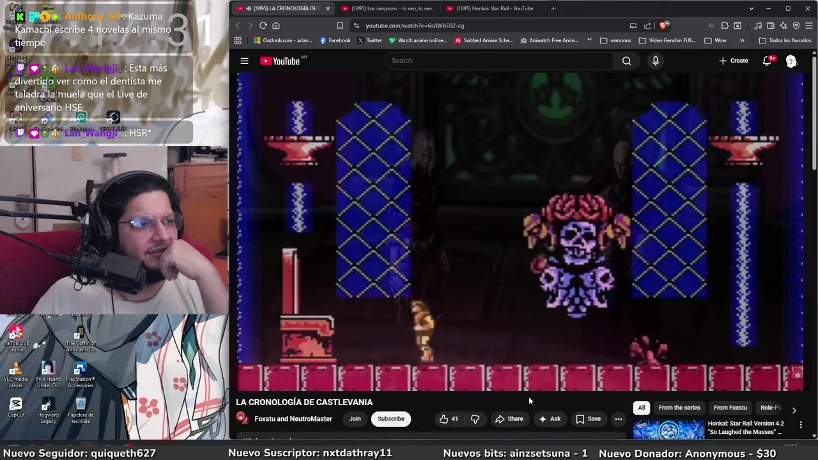Open PlayStation Accessories desktop shortcut
Image resolution: width=818 pixels, height=460 pixels.
click(81, 375)
